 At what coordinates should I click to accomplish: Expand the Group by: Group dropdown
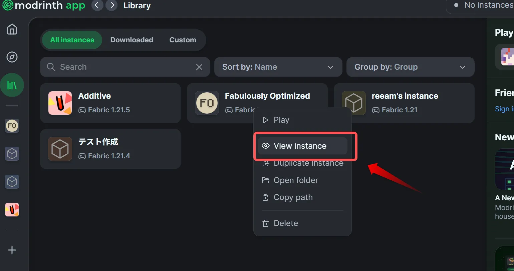[410, 67]
